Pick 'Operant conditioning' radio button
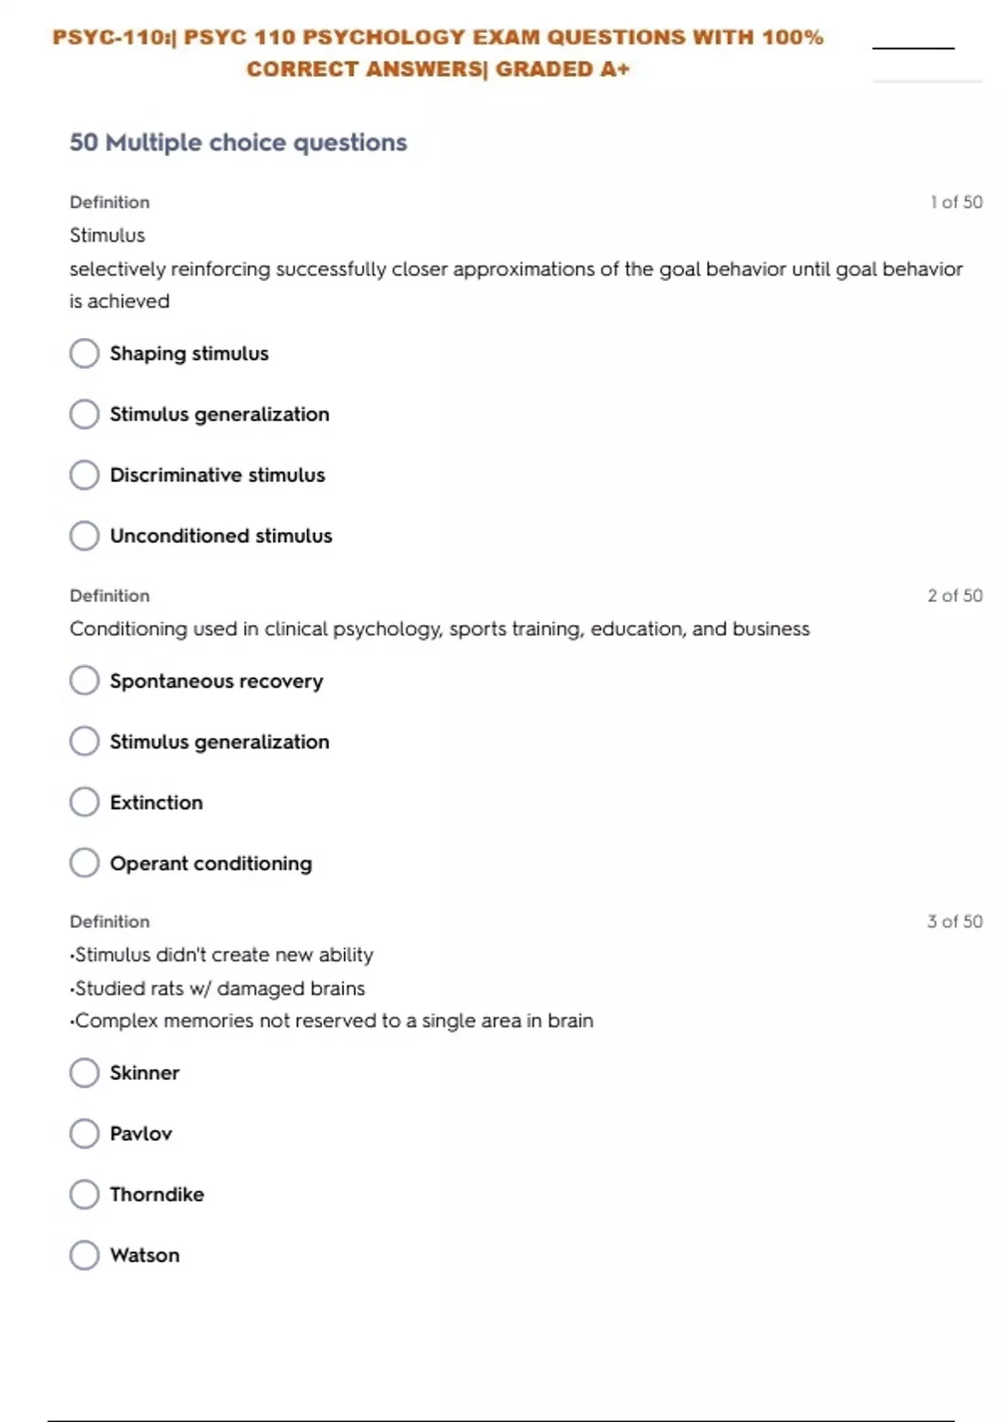The height and width of the screenshot is (1422, 1003). 84,862
